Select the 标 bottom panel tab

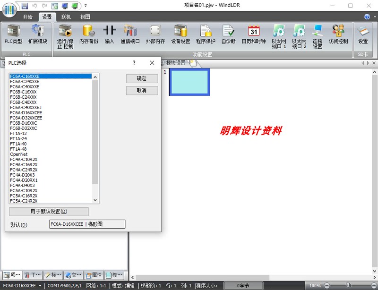coord(53,275)
